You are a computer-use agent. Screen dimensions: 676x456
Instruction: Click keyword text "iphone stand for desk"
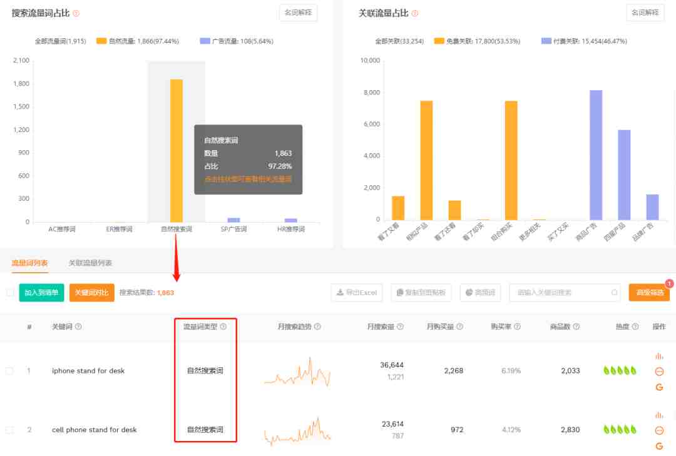(x=88, y=371)
